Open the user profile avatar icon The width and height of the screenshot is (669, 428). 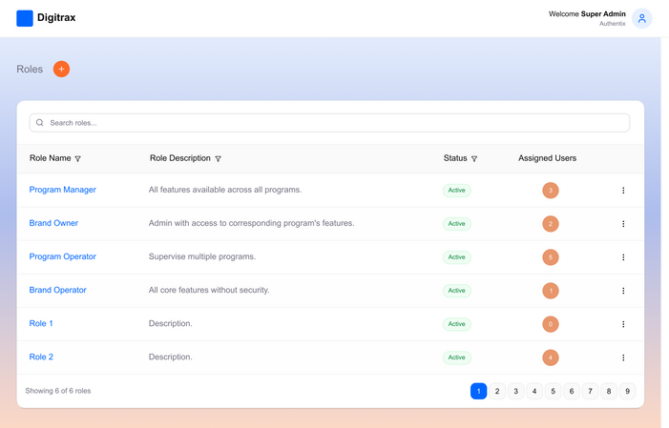click(x=642, y=18)
